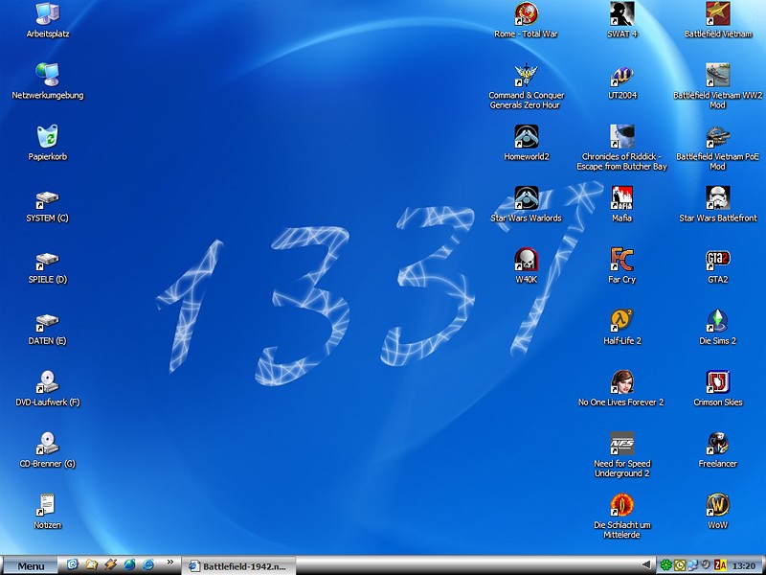
Task: Click the taskbar clock showing 13:20
Action: pyautogui.click(x=744, y=565)
